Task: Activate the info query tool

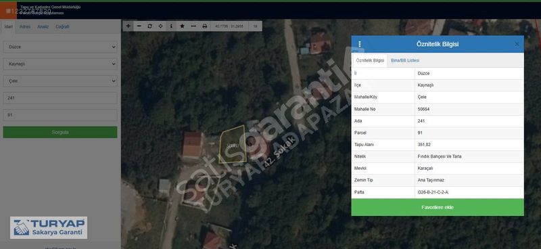Action: (x=171, y=26)
